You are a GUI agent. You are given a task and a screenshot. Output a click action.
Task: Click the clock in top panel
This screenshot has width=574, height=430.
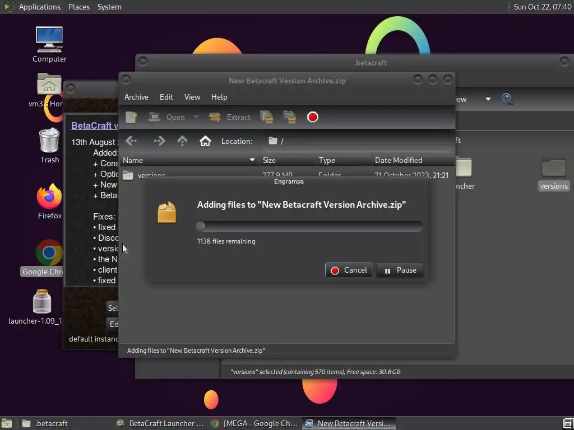coord(542,7)
